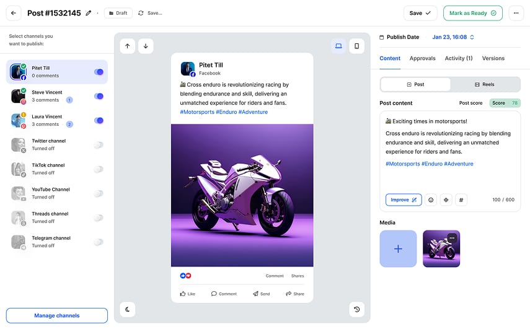This screenshot has width=530, height=329.
Task: Enable the Twitter channel toggle
Action: click(x=98, y=145)
